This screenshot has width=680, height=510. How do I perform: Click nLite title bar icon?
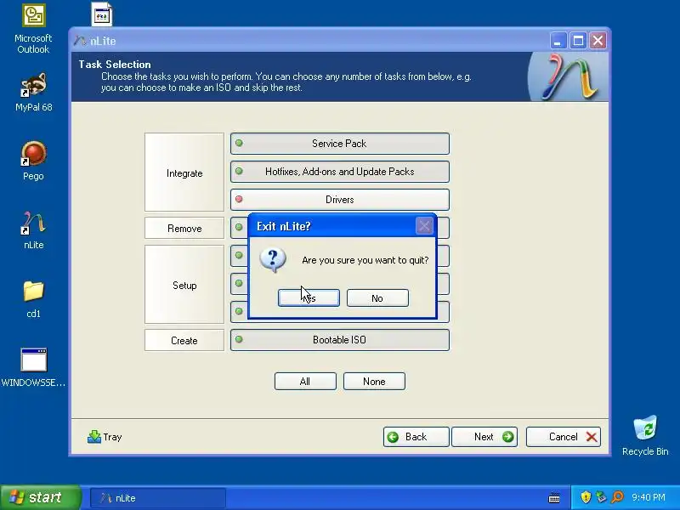tap(80, 41)
